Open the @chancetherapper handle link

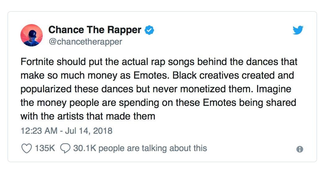tap(85, 42)
